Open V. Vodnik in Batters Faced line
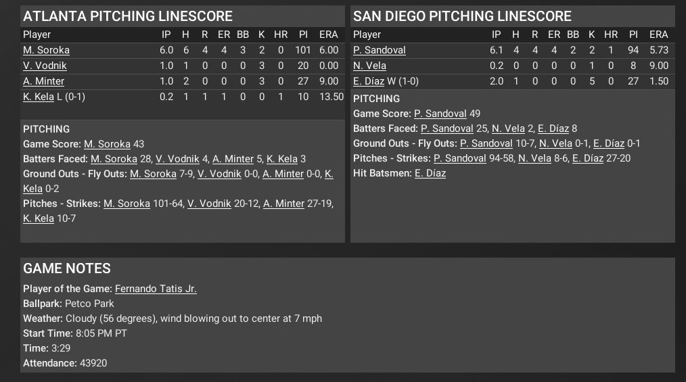 [177, 159]
